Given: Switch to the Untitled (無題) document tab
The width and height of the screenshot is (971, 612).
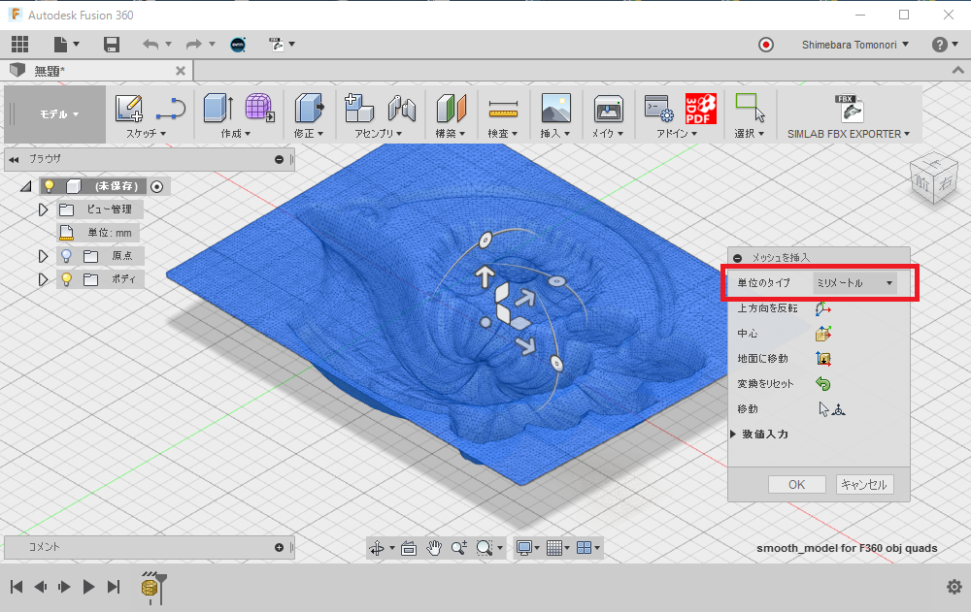Looking at the screenshot, I should pyautogui.click(x=50, y=71).
